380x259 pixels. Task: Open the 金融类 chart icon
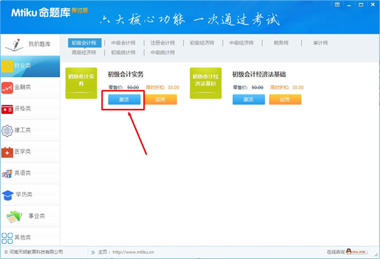click(x=7, y=88)
